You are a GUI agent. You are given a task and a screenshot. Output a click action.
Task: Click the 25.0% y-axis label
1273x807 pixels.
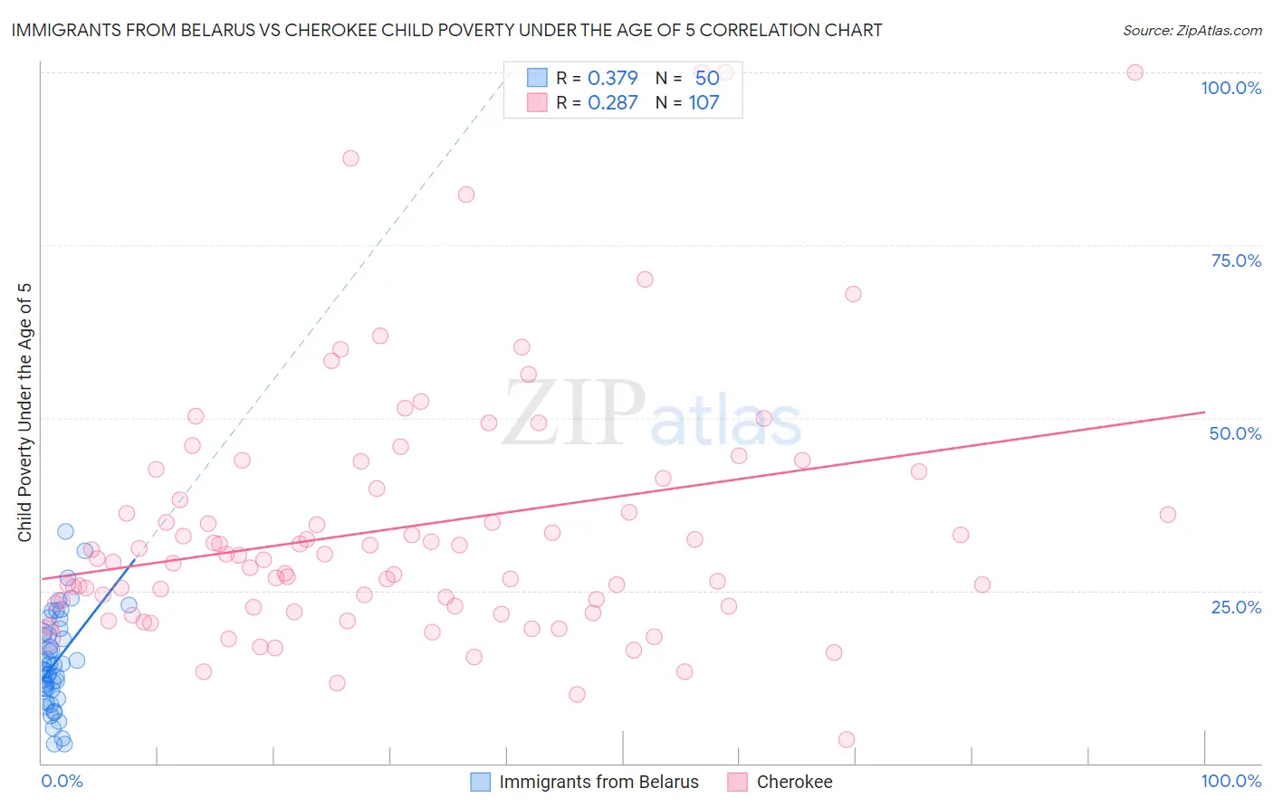pyautogui.click(x=1236, y=607)
